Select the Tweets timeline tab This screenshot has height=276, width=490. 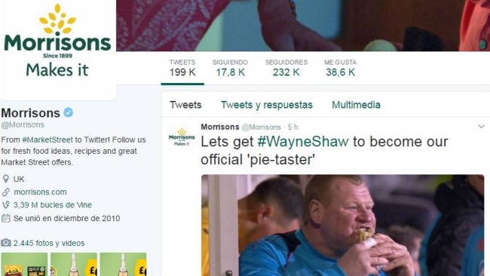click(185, 105)
